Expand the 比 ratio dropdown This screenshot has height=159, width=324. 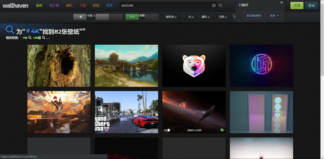pyautogui.click(x=191, y=17)
